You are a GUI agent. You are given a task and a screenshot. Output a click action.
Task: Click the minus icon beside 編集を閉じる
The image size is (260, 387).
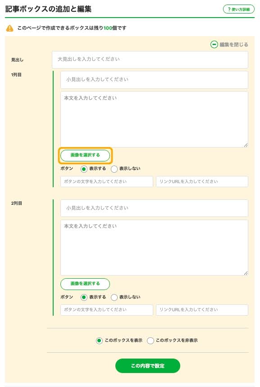coord(214,44)
